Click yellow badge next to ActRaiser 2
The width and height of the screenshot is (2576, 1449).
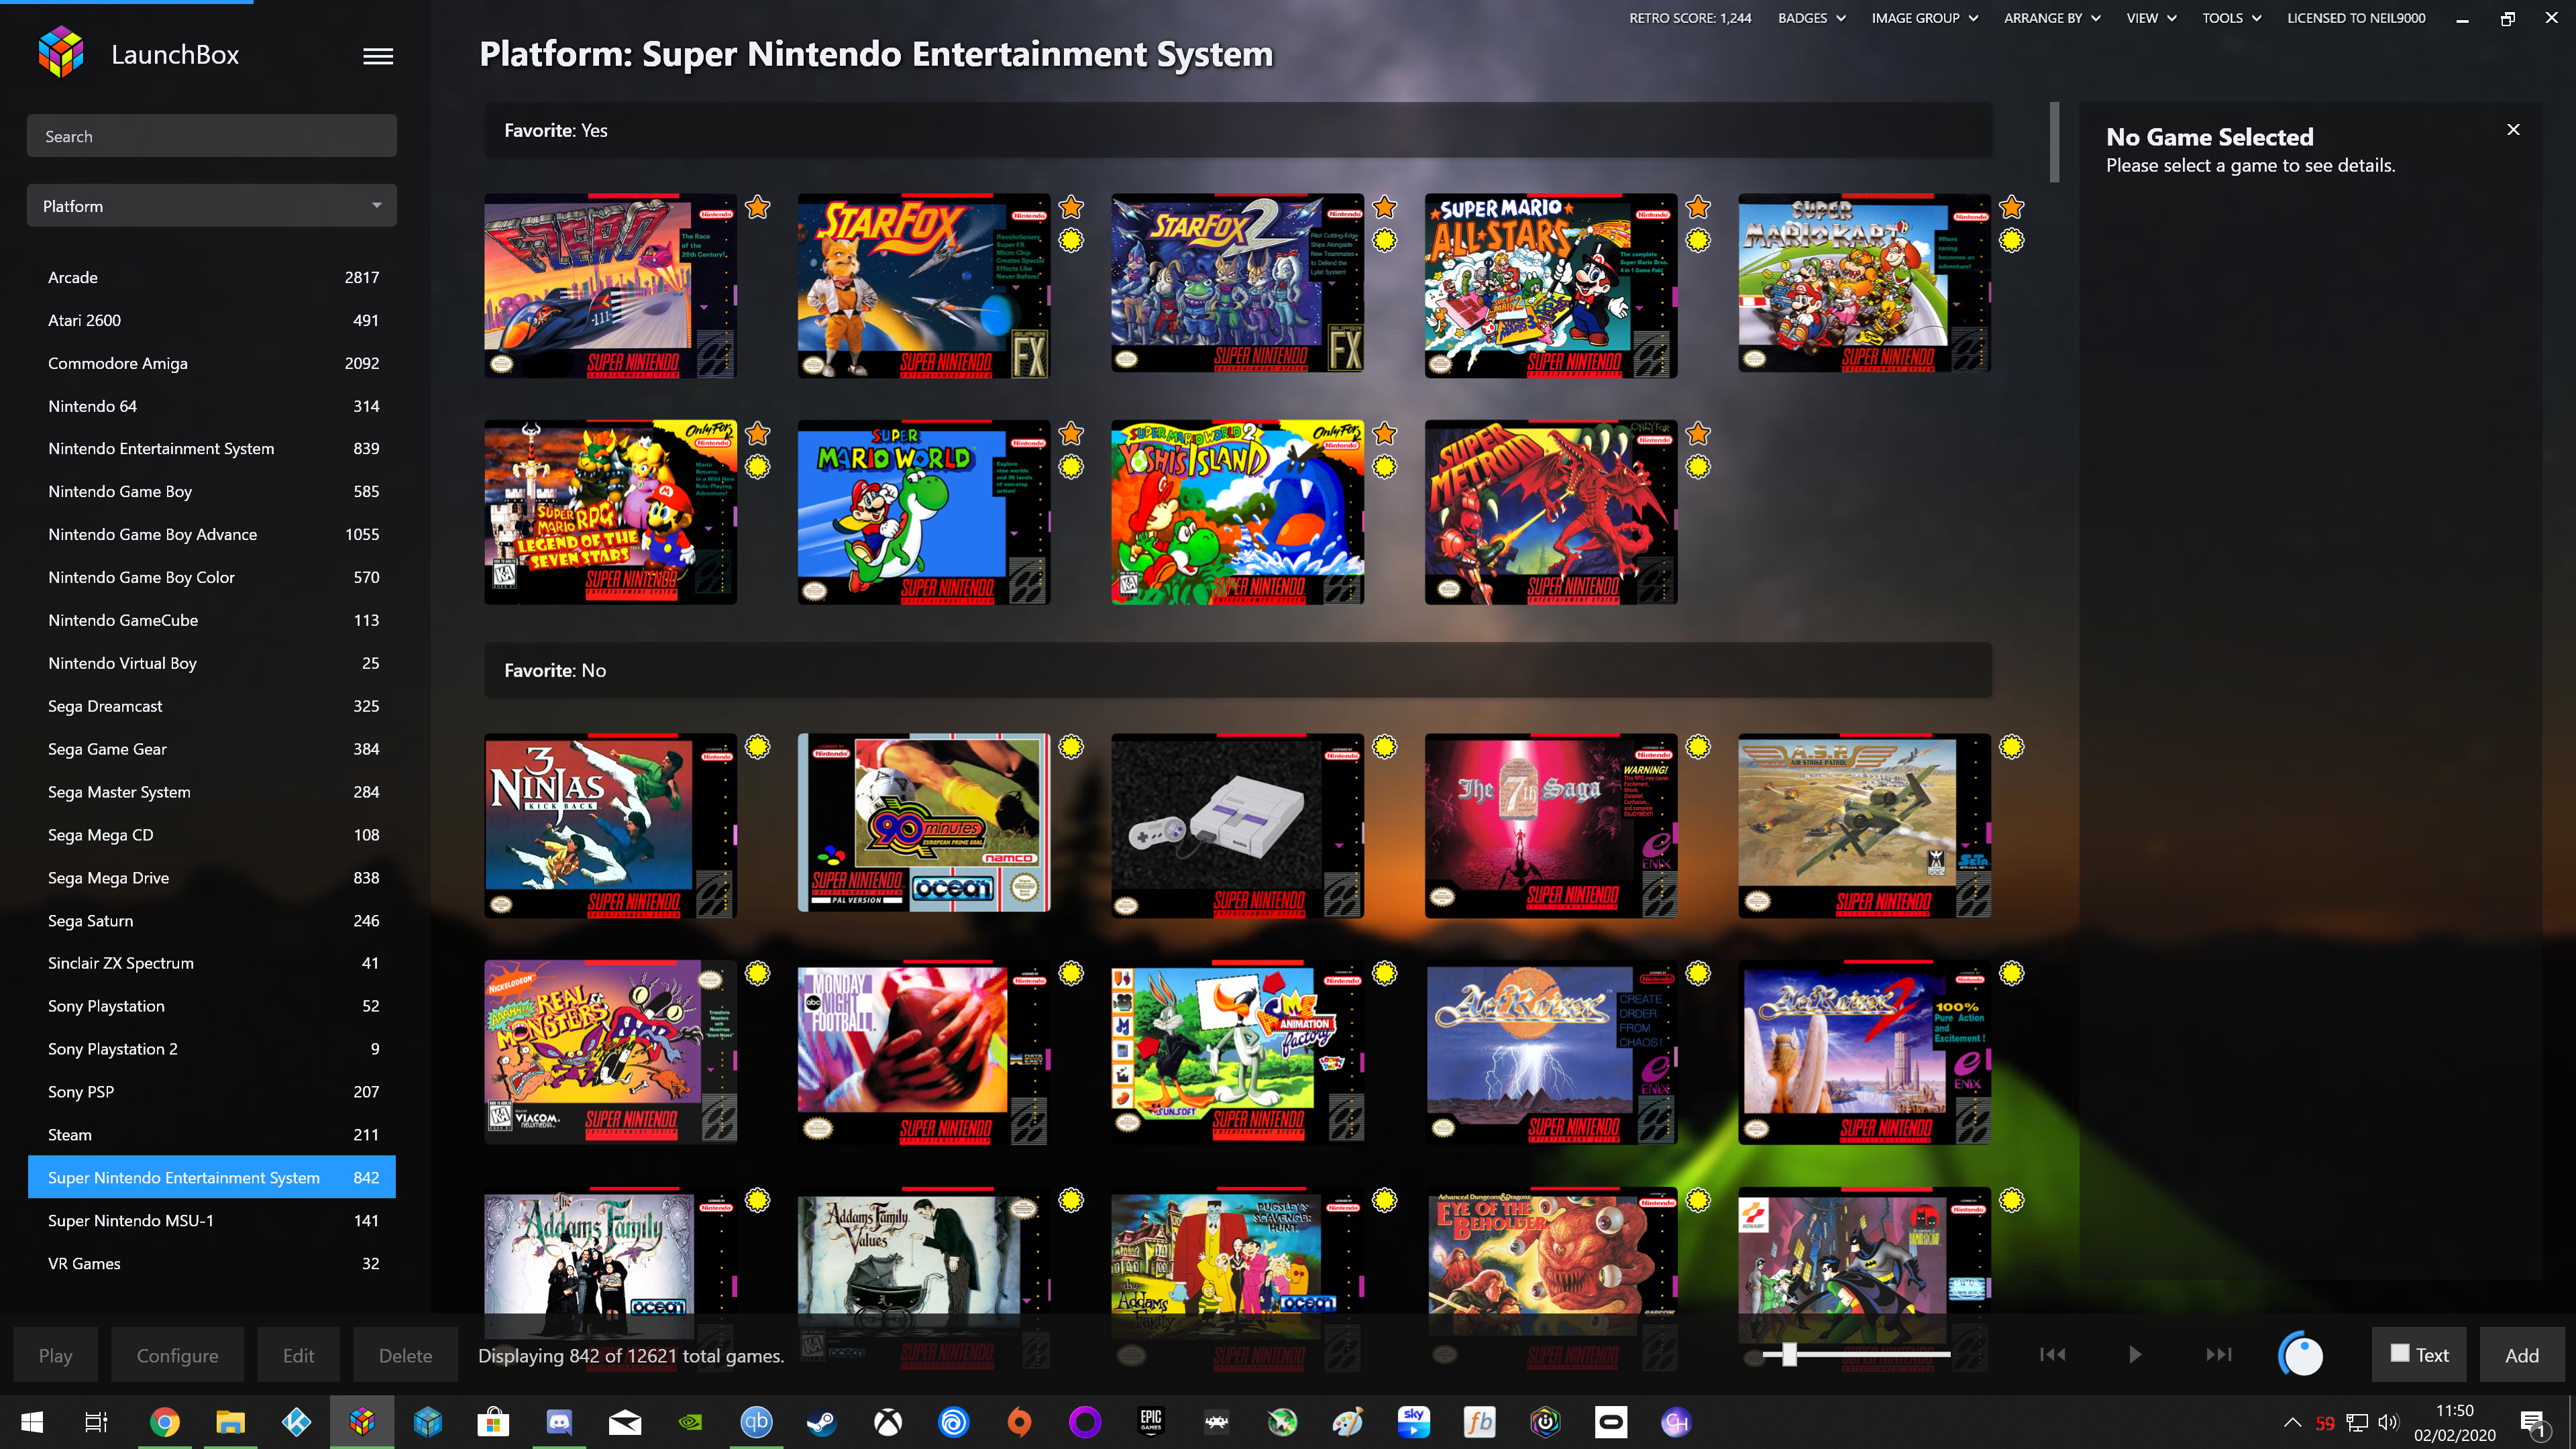coord(2012,973)
